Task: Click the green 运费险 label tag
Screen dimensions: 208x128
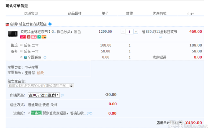Action: [36, 113]
